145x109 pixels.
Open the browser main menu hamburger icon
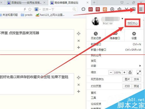[x=141, y=9]
